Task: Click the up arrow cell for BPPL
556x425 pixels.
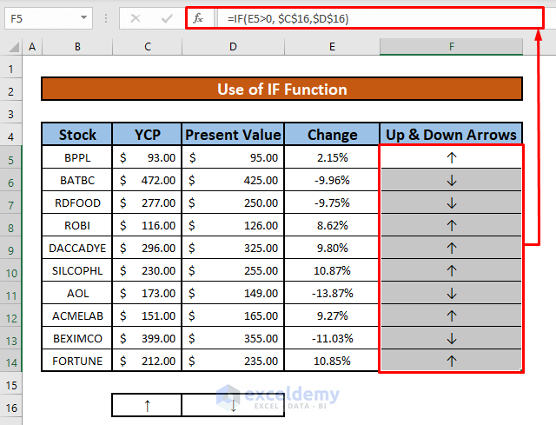Action: pyautogui.click(x=451, y=157)
